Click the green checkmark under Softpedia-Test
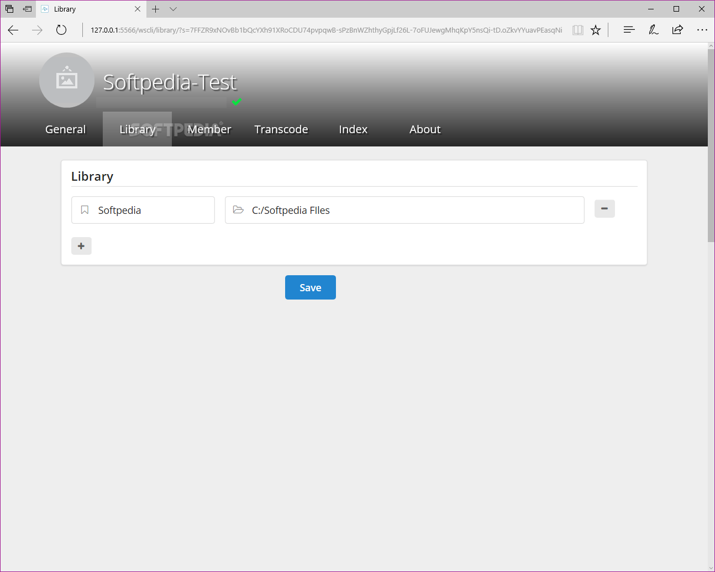 click(x=237, y=102)
